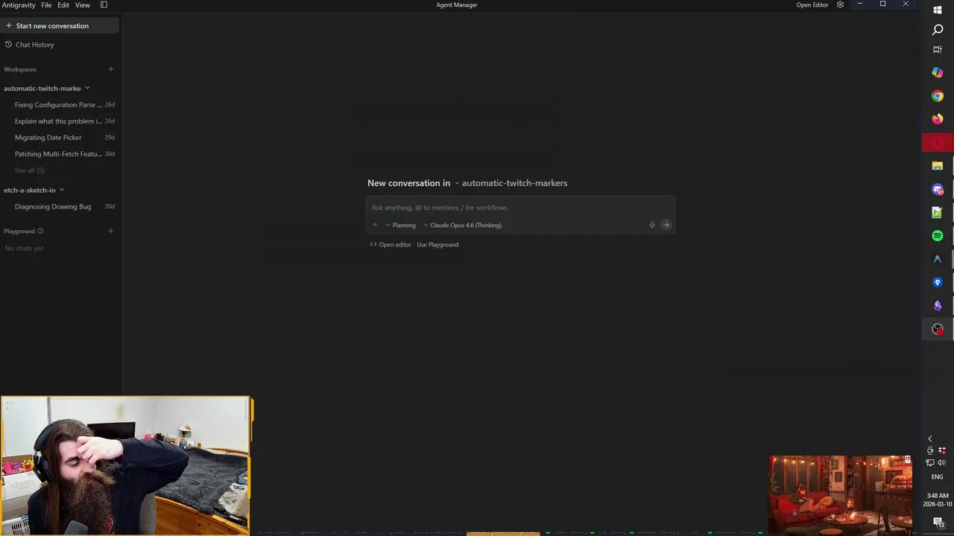Open network status icon in system tray
The width and height of the screenshot is (954, 536).
pos(930,463)
